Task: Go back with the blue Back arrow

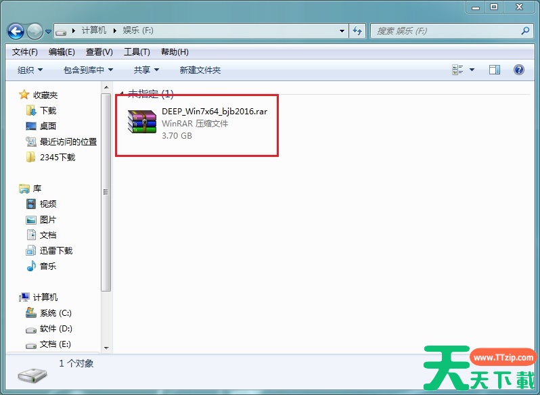Action: 16,31
